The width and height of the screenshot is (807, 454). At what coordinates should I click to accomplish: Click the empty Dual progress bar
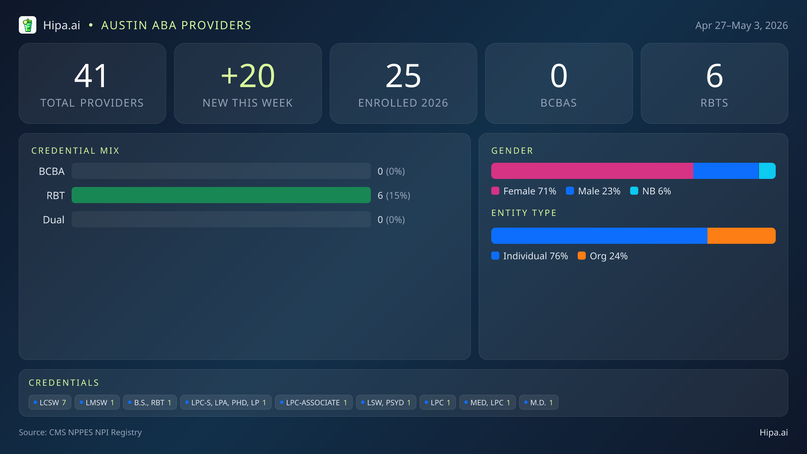pyautogui.click(x=221, y=219)
